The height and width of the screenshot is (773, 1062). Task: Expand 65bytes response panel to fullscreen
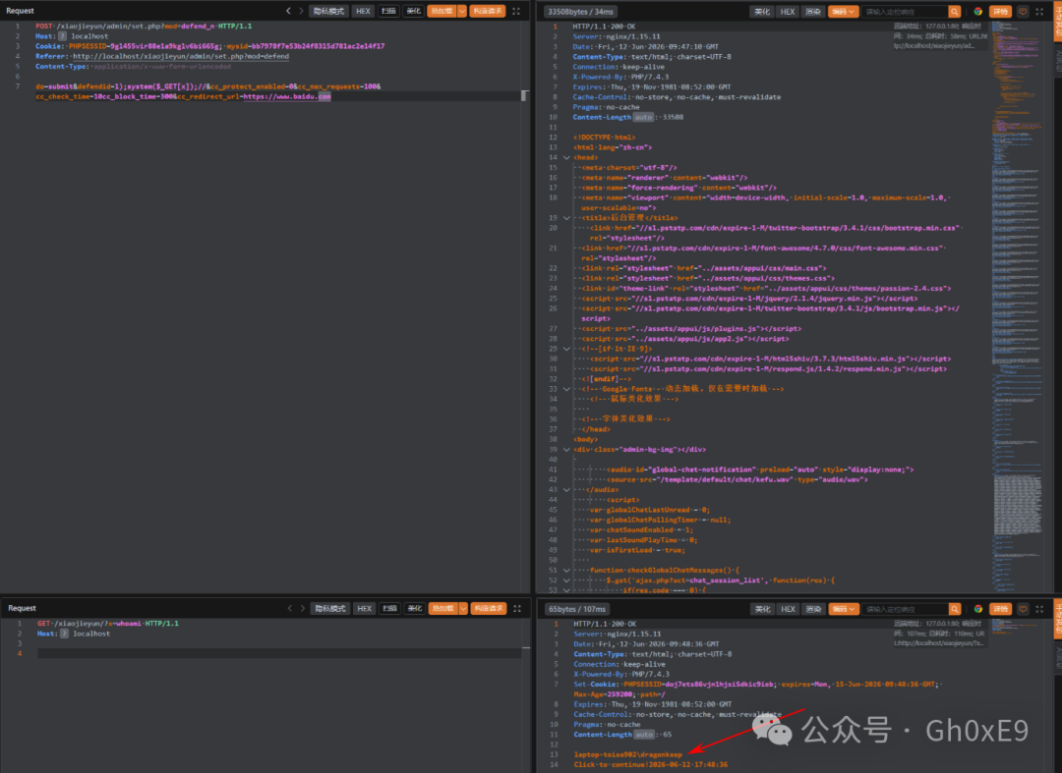point(1039,609)
